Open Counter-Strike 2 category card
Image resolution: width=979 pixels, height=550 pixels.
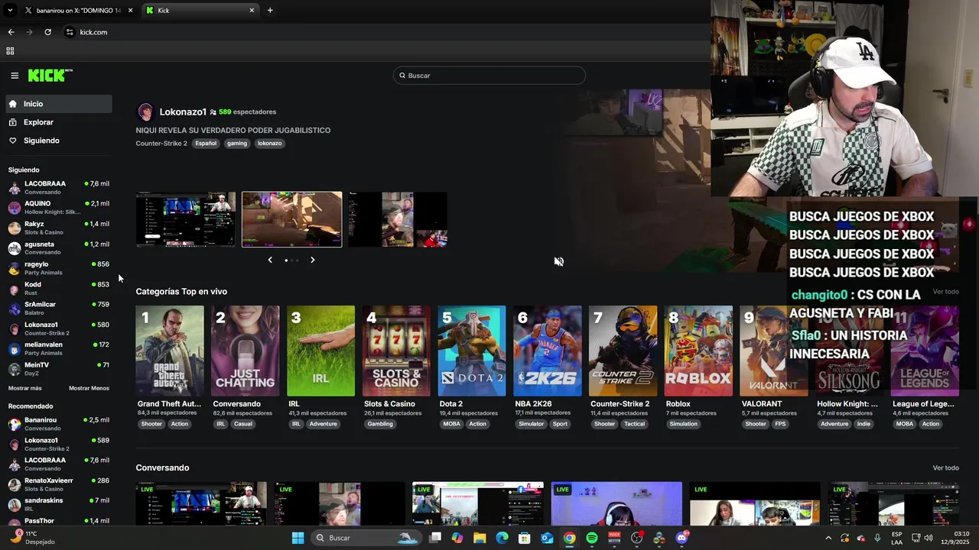[x=623, y=351]
